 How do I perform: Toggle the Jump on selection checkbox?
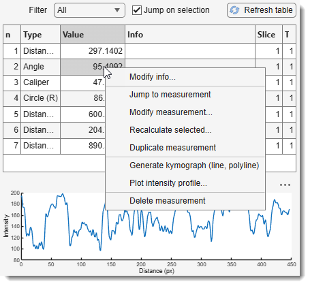point(137,10)
